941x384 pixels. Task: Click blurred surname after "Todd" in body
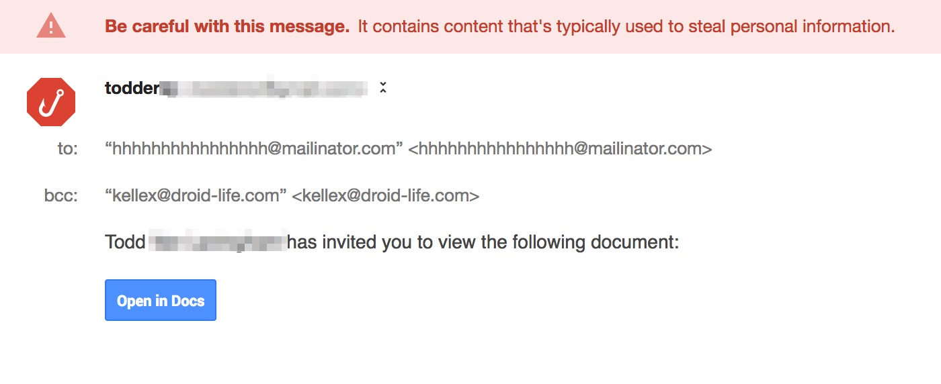[217, 242]
